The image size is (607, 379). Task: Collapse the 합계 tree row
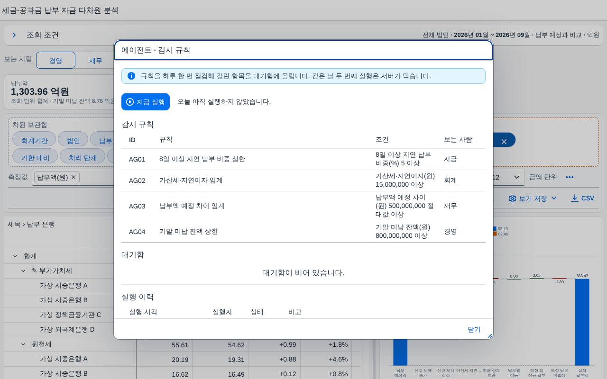pos(15,256)
